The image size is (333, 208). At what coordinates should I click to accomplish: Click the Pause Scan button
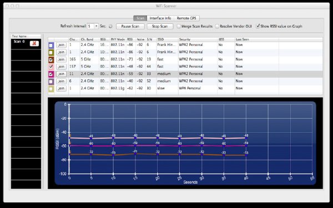point(130,26)
